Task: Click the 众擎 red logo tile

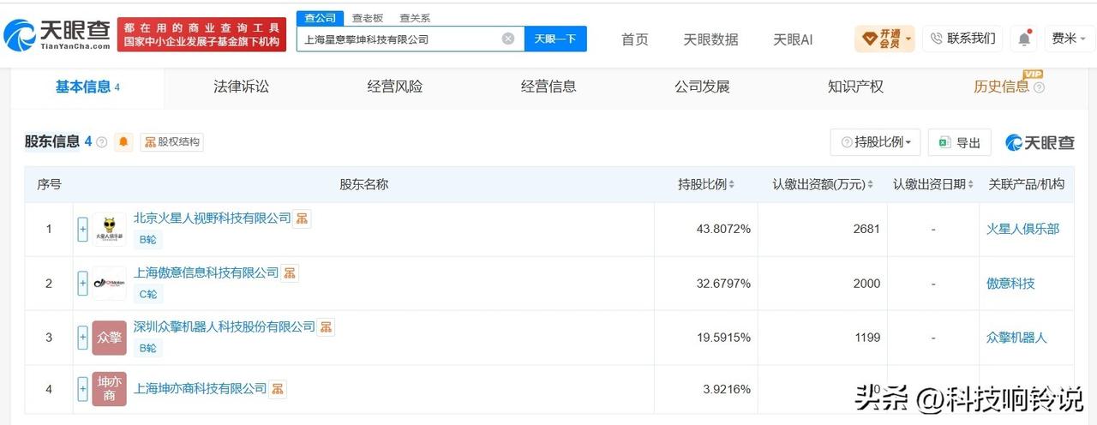Action: point(109,338)
